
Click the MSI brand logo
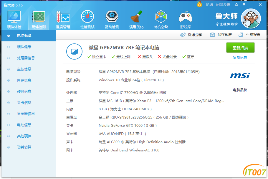tap(240, 76)
